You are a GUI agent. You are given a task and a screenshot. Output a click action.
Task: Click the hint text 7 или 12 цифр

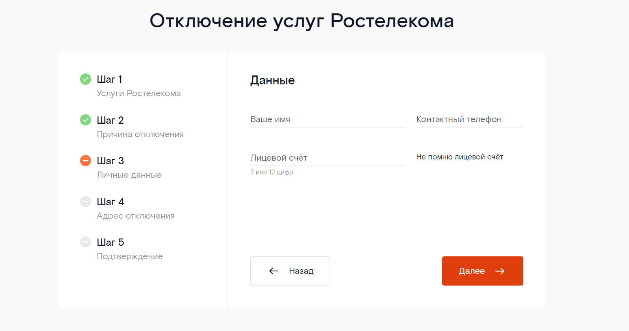click(271, 172)
